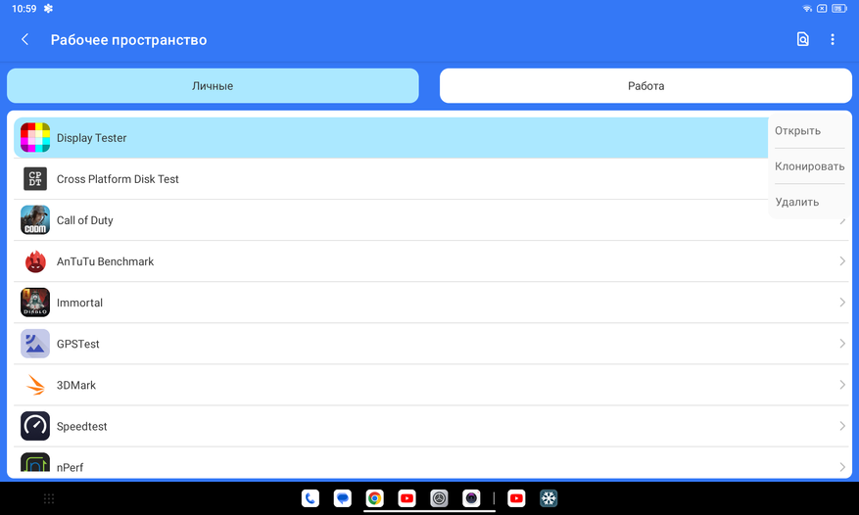Screen dimensions: 859x515
Task: Tap the snowflake icon in status bar
Action: pos(48,8)
